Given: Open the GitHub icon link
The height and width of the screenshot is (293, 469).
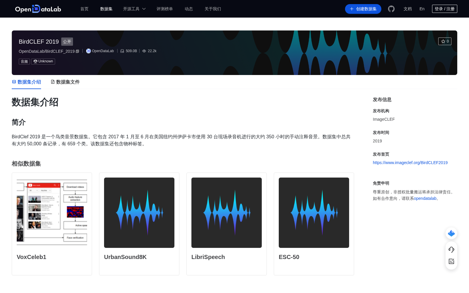Looking at the screenshot, I should pyautogui.click(x=391, y=9).
